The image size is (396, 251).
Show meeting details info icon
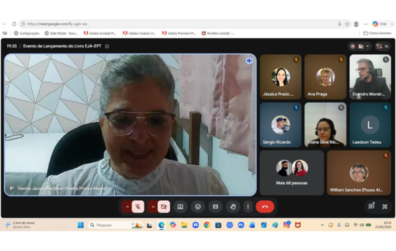(107, 46)
